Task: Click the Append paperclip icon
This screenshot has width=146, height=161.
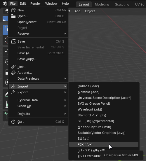Action: click(13, 73)
